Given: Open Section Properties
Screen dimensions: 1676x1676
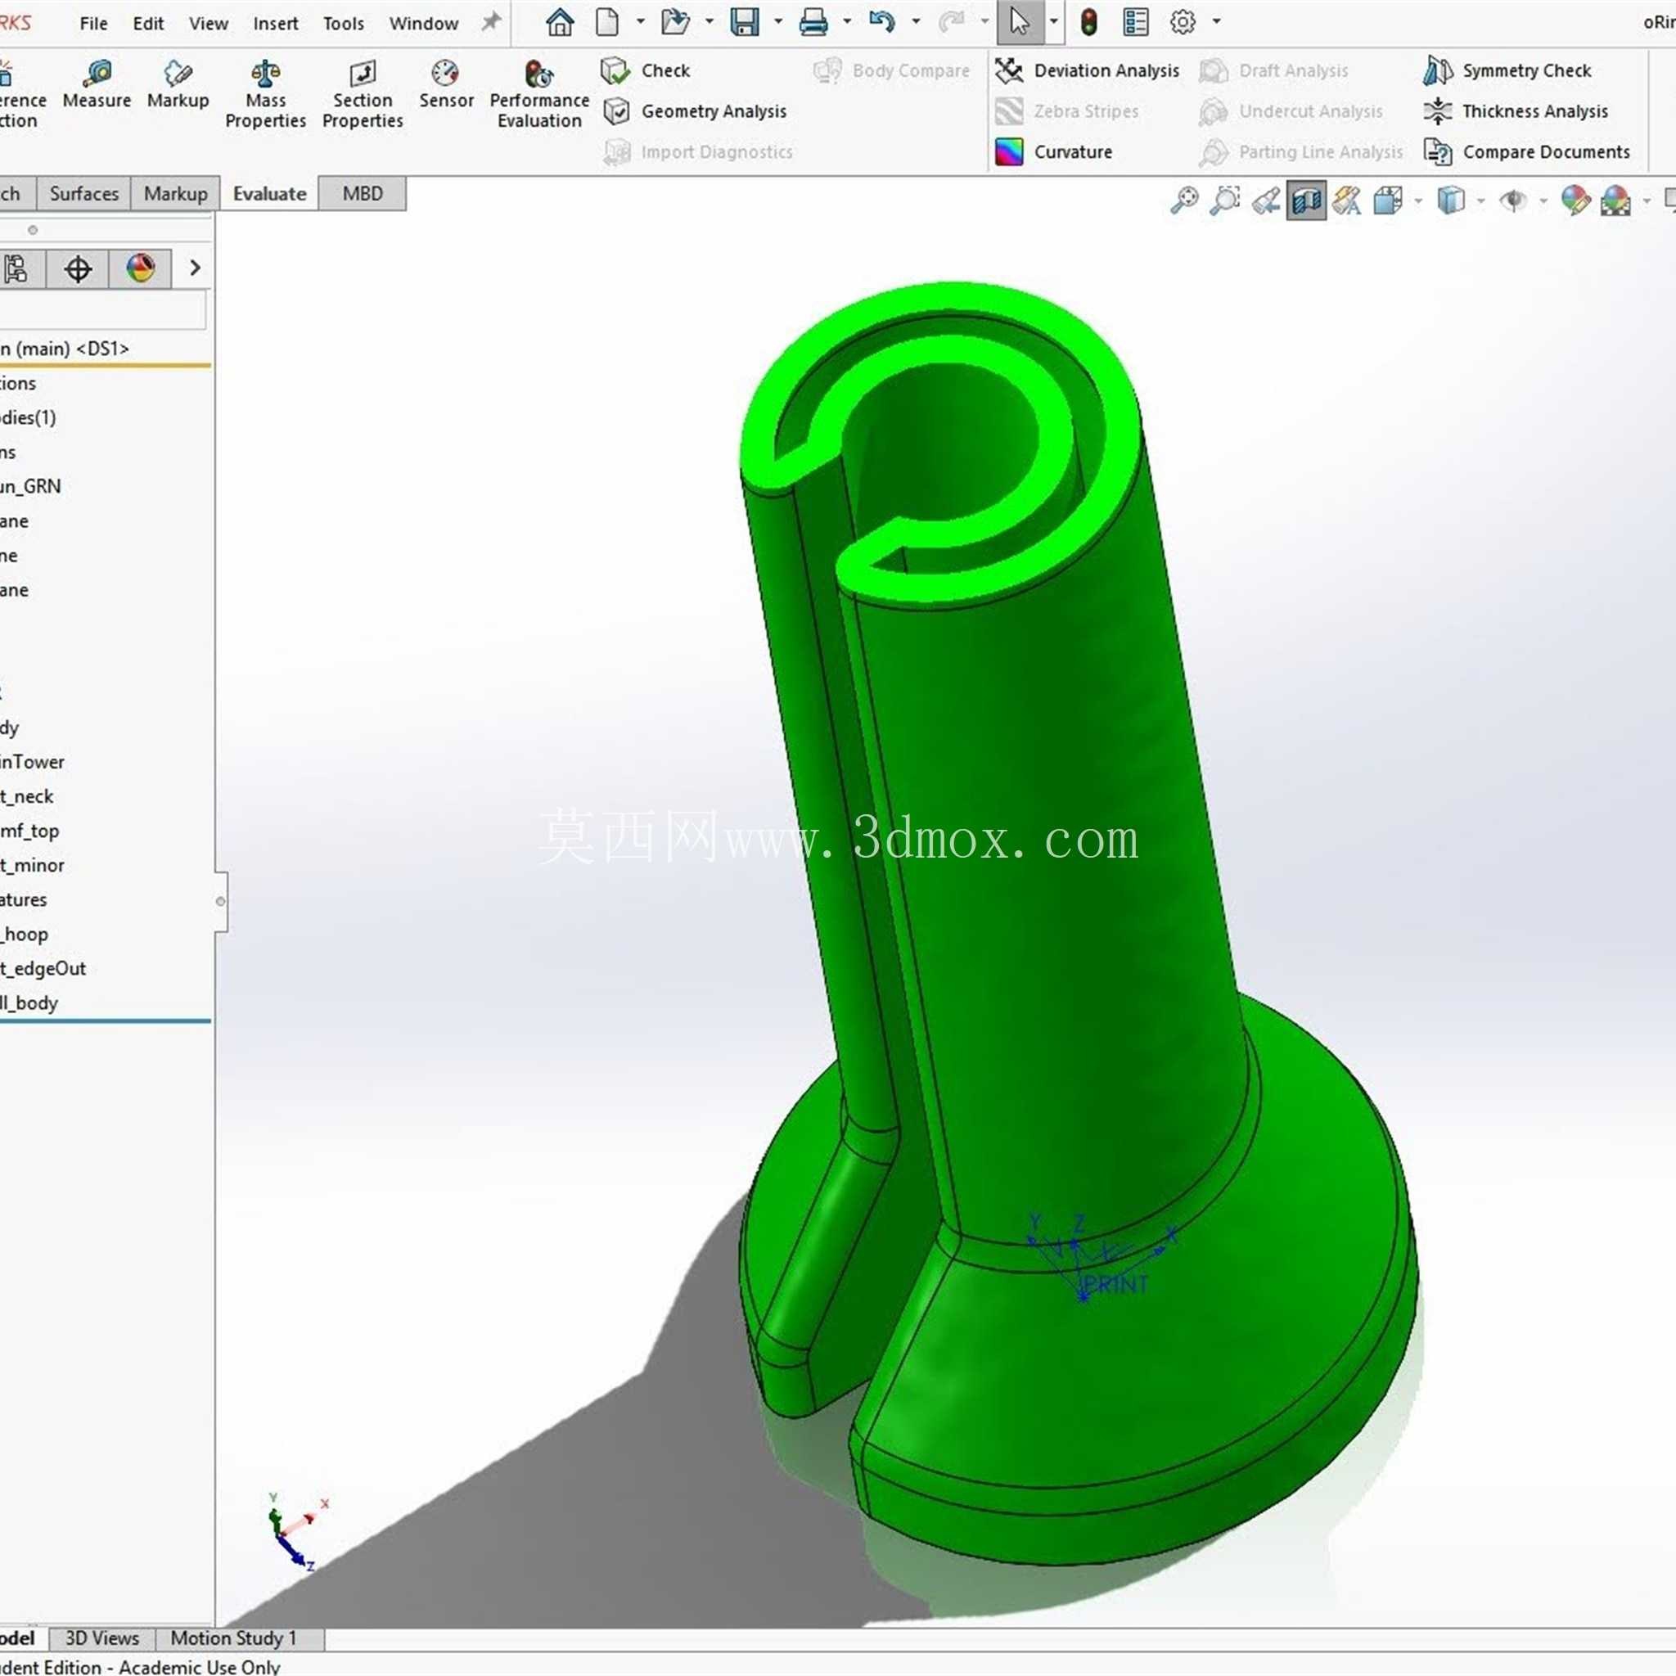Looking at the screenshot, I should coord(363,95).
